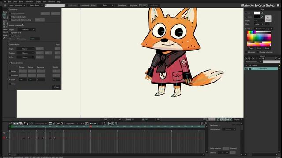The image size is (282, 158).
Task: Open the Animation menu
Action: [x=30, y=2]
